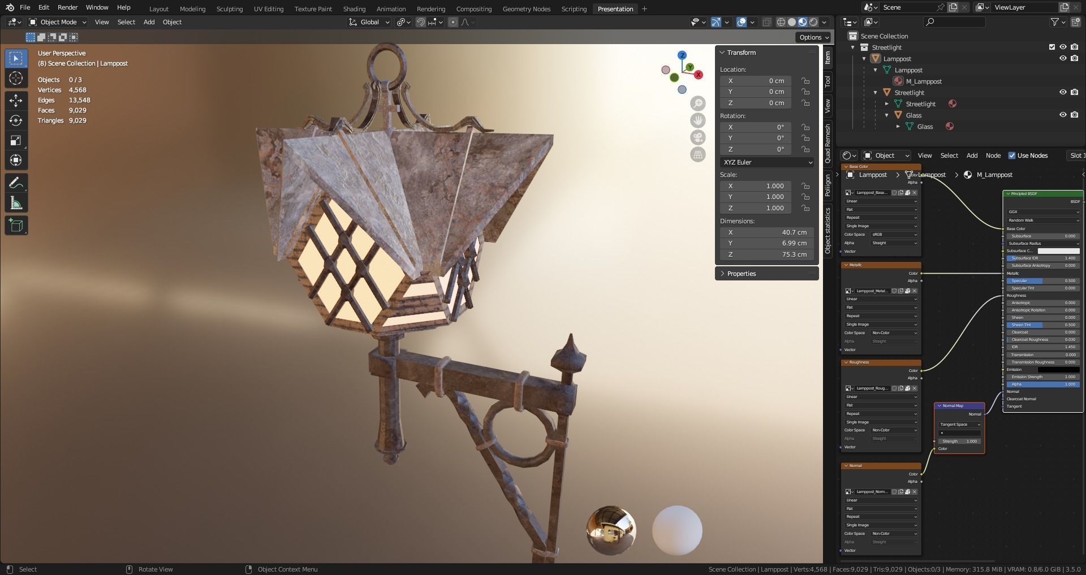Image resolution: width=1086 pixels, height=575 pixels.
Task: Lock the Z rotation value
Action: pos(805,149)
